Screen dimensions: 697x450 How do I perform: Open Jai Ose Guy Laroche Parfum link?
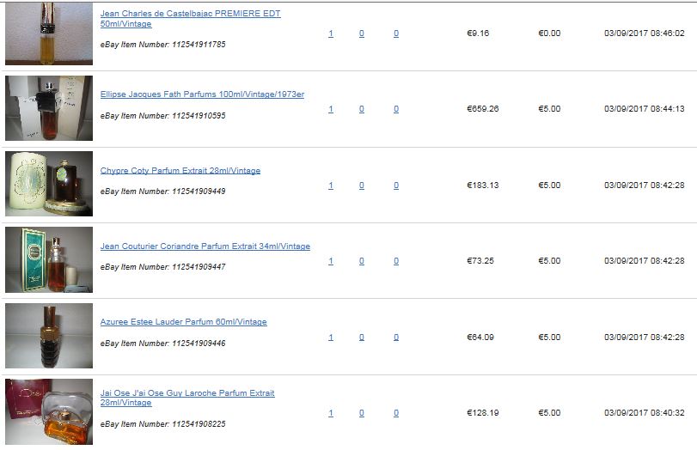pos(187,398)
